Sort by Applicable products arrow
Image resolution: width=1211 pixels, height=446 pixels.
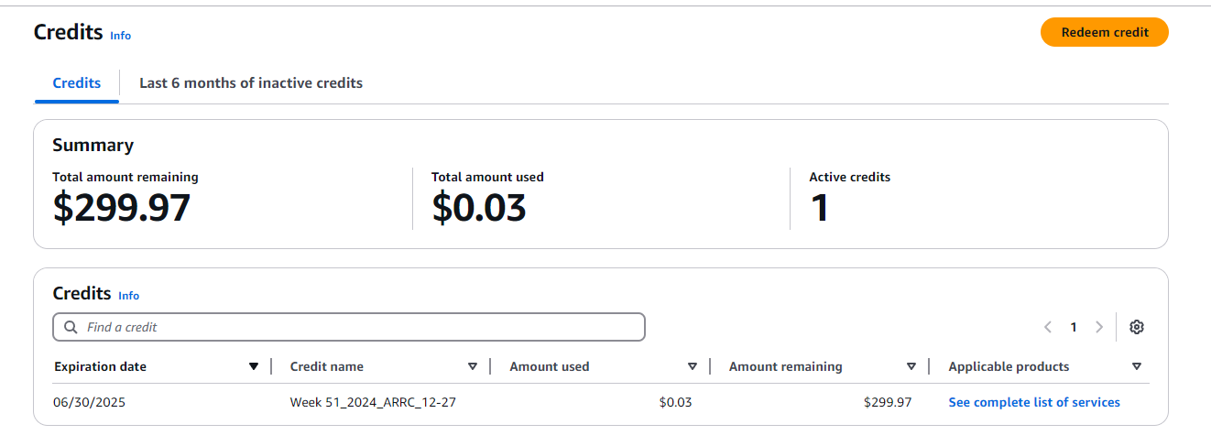(x=1137, y=366)
